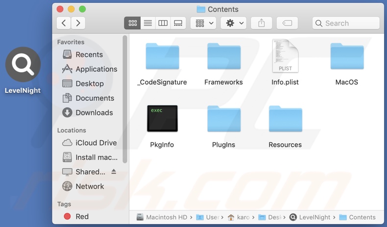Image resolution: width=387 pixels, height=227 pixels.
Task: Open the gear action menu dropdown
Action: 234,23
